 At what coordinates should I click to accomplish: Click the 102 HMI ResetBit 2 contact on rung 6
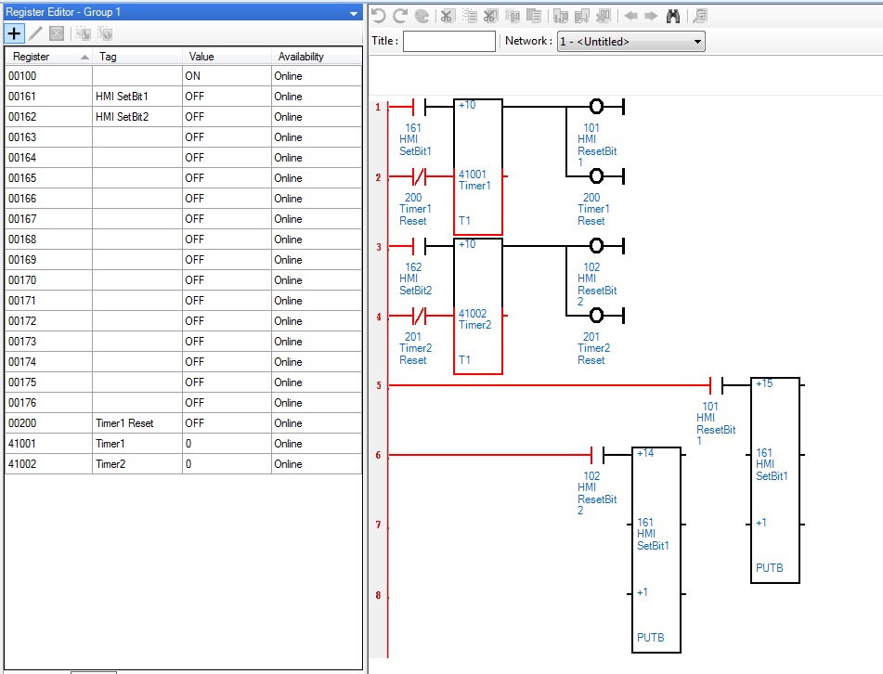[x=598, y=455]
